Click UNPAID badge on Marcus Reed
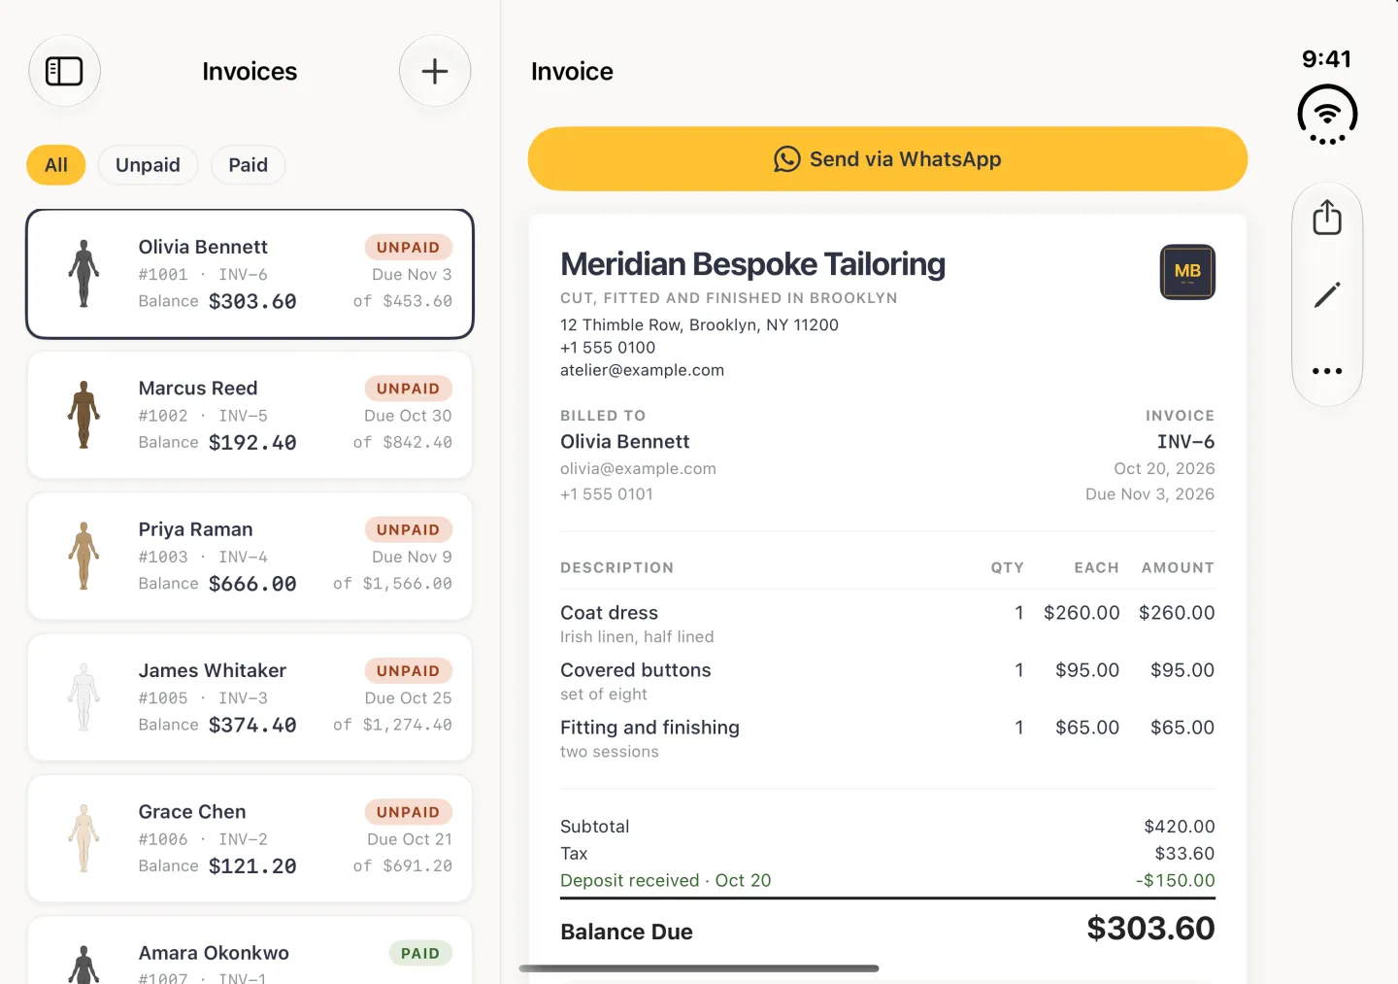 point(408,389)
